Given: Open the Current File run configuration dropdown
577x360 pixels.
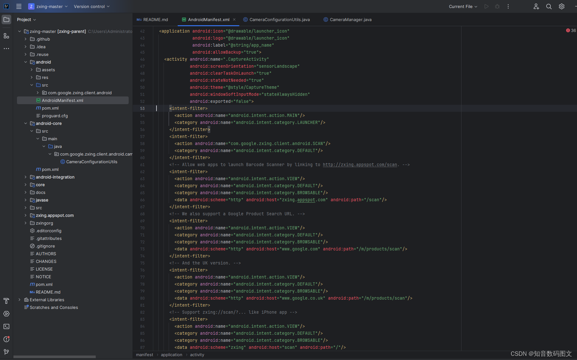Looking at the screenshot, I should coord(462,6).
